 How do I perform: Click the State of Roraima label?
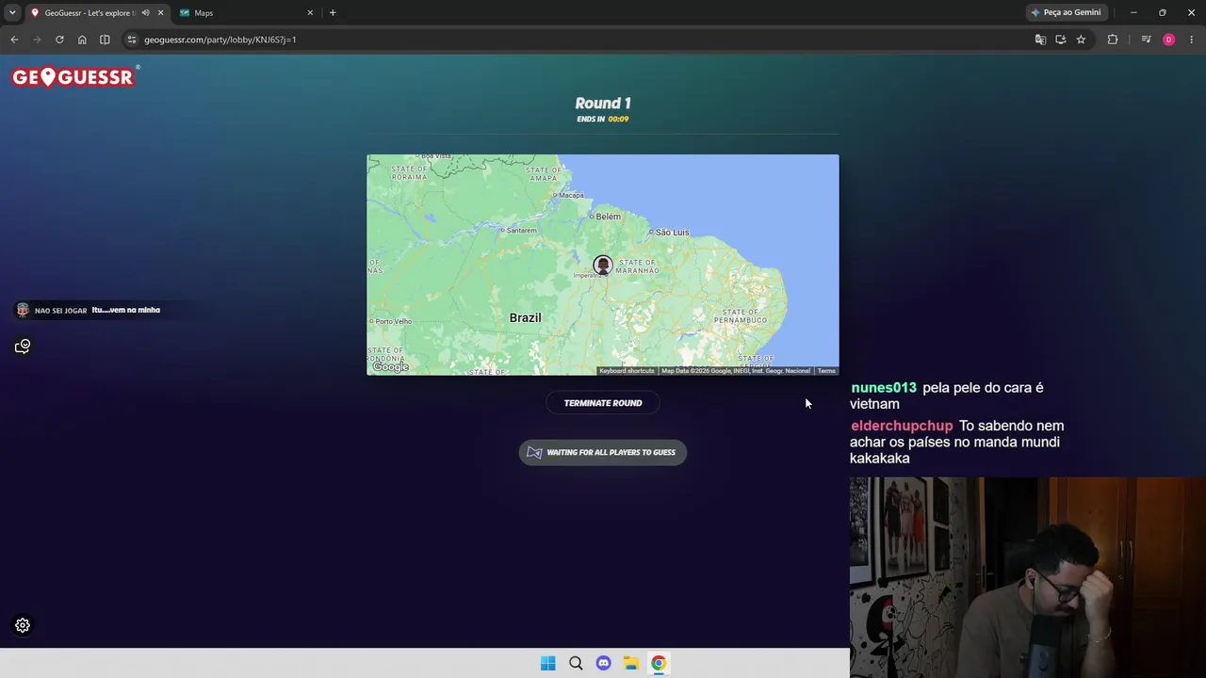(x=410, y=172)
